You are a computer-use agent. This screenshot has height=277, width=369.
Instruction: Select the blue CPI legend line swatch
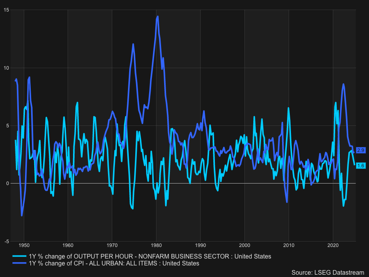click(x=20, y=264)
